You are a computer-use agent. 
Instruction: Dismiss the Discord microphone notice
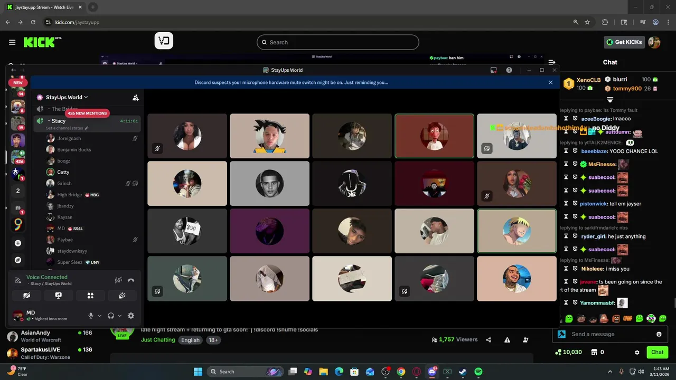[x=550, y=82]
